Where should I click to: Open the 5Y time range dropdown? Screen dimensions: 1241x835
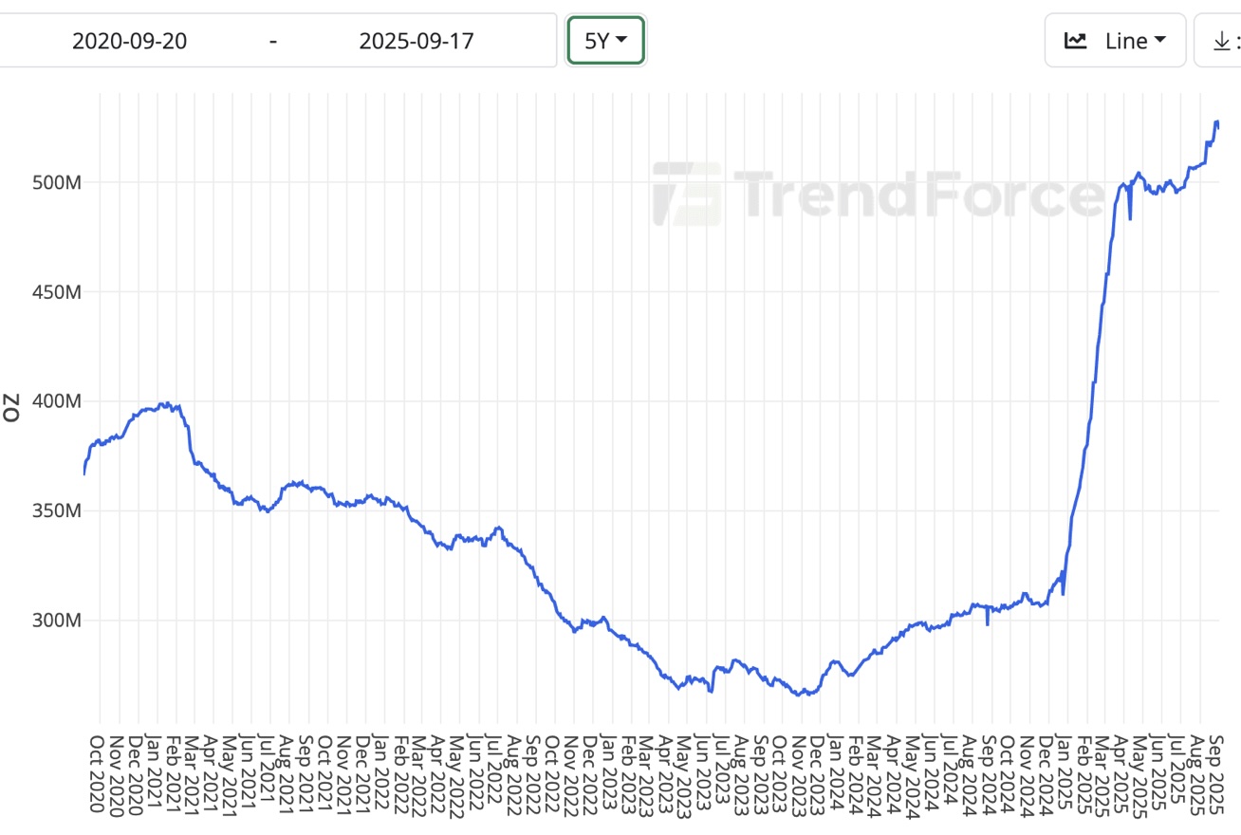605,41
